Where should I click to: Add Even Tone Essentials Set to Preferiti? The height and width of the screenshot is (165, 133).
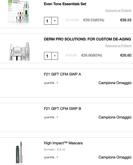tap(118, 10)
